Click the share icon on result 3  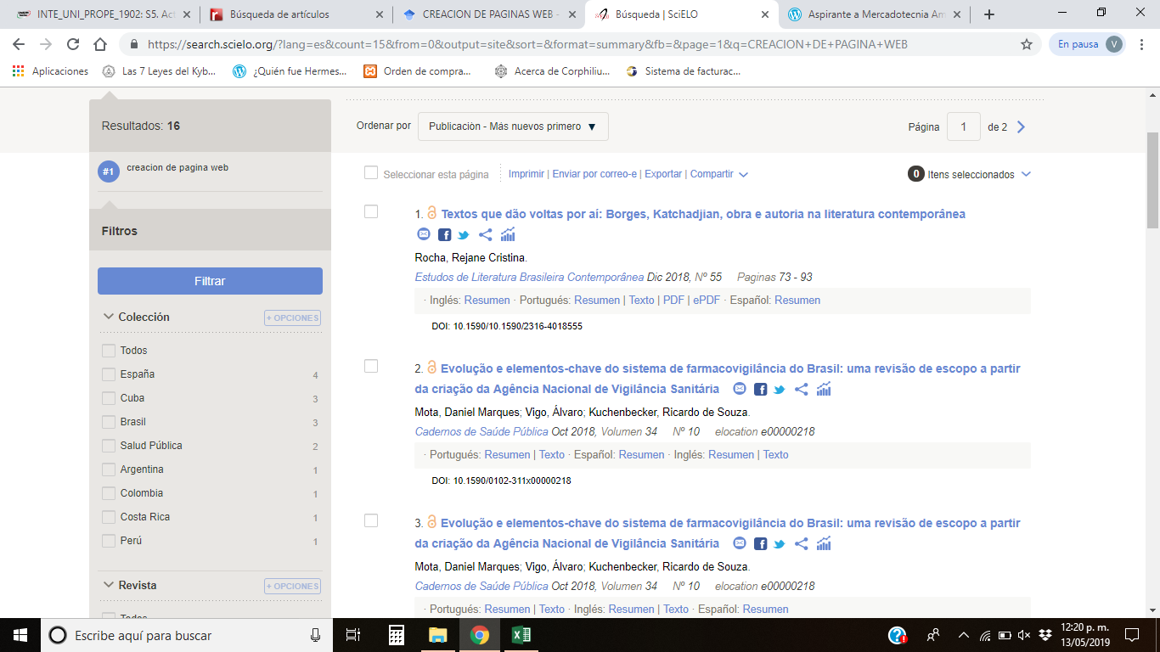click(x=801, y=543)
